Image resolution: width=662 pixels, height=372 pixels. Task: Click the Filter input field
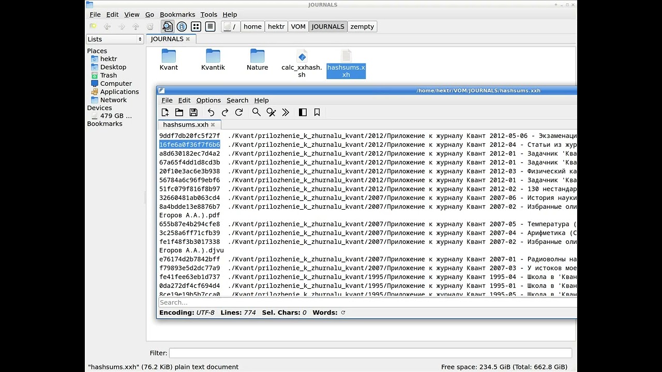(370, 353)
